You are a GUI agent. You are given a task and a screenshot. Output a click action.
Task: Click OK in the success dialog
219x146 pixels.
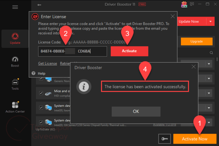(136, 111)
